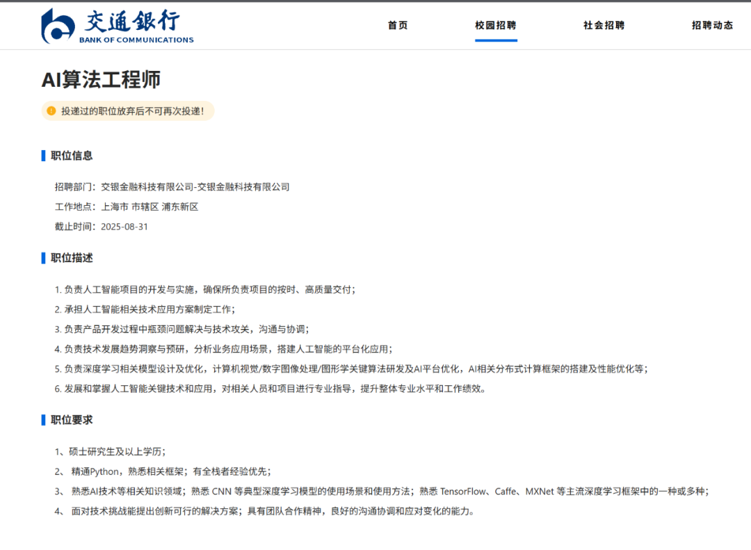751x550 pixels.
Task: Click the AI算法工程师 job title
Action: (x=101, y=79)
